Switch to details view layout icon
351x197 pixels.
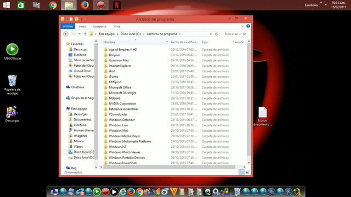(x=241, y=172)
